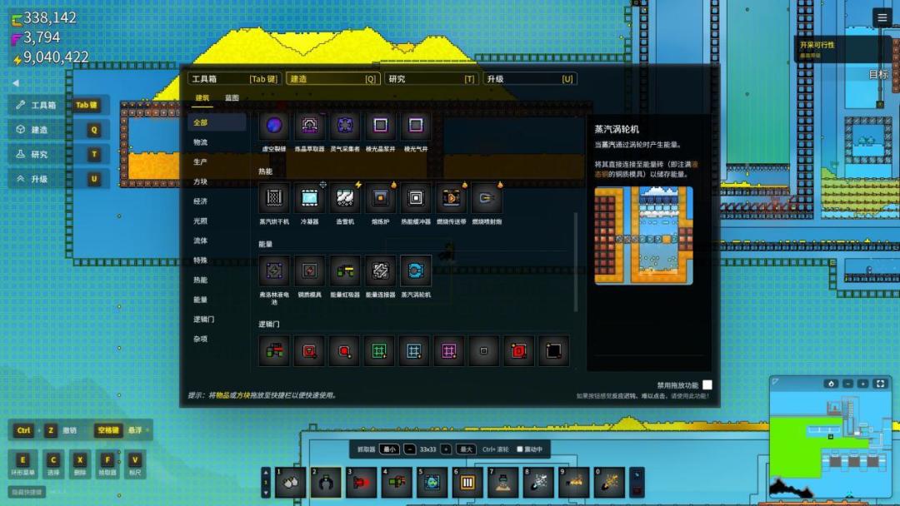900x506 pixels.
Task: Pick the 燃烧喷射炮 flame cannon
Action: click(487, 198)
